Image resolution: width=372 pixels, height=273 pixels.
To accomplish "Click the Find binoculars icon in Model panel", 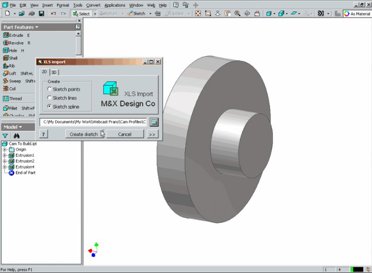I will click(x=16, y=136).
